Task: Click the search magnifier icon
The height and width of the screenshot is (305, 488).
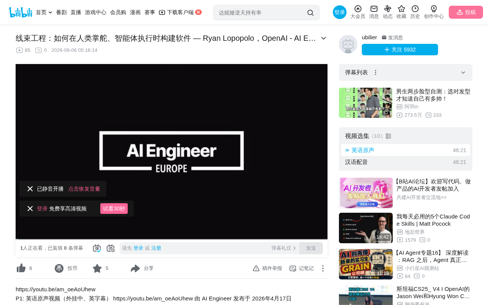Action: (310, 13)
